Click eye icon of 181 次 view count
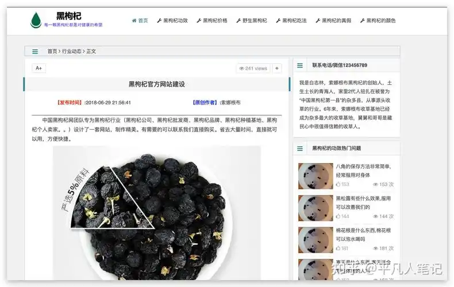 point(375,249)
